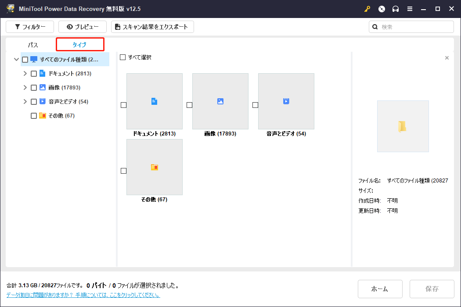Click the monitor icon beside すべてのファイル種類
461x307 pixels.
[34, 59]
